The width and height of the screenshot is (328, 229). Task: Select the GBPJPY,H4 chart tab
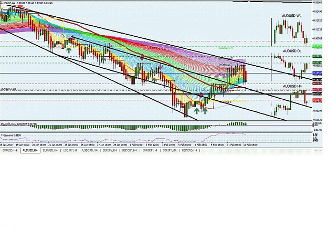[x=170, y=150]
